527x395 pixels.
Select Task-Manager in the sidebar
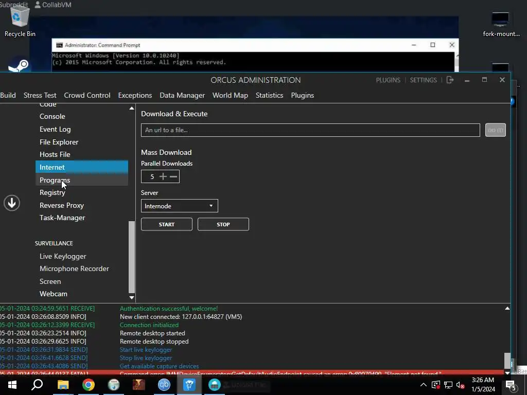pyautogui.click(x=82, y=218)
